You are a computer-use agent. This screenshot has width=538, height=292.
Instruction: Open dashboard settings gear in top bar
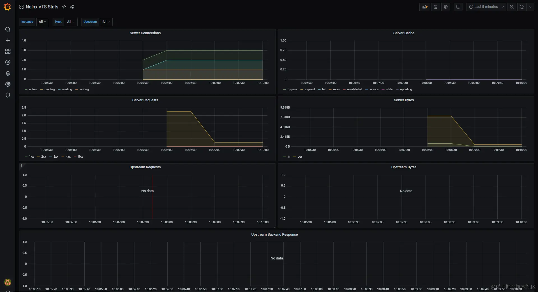coord(445,7)
